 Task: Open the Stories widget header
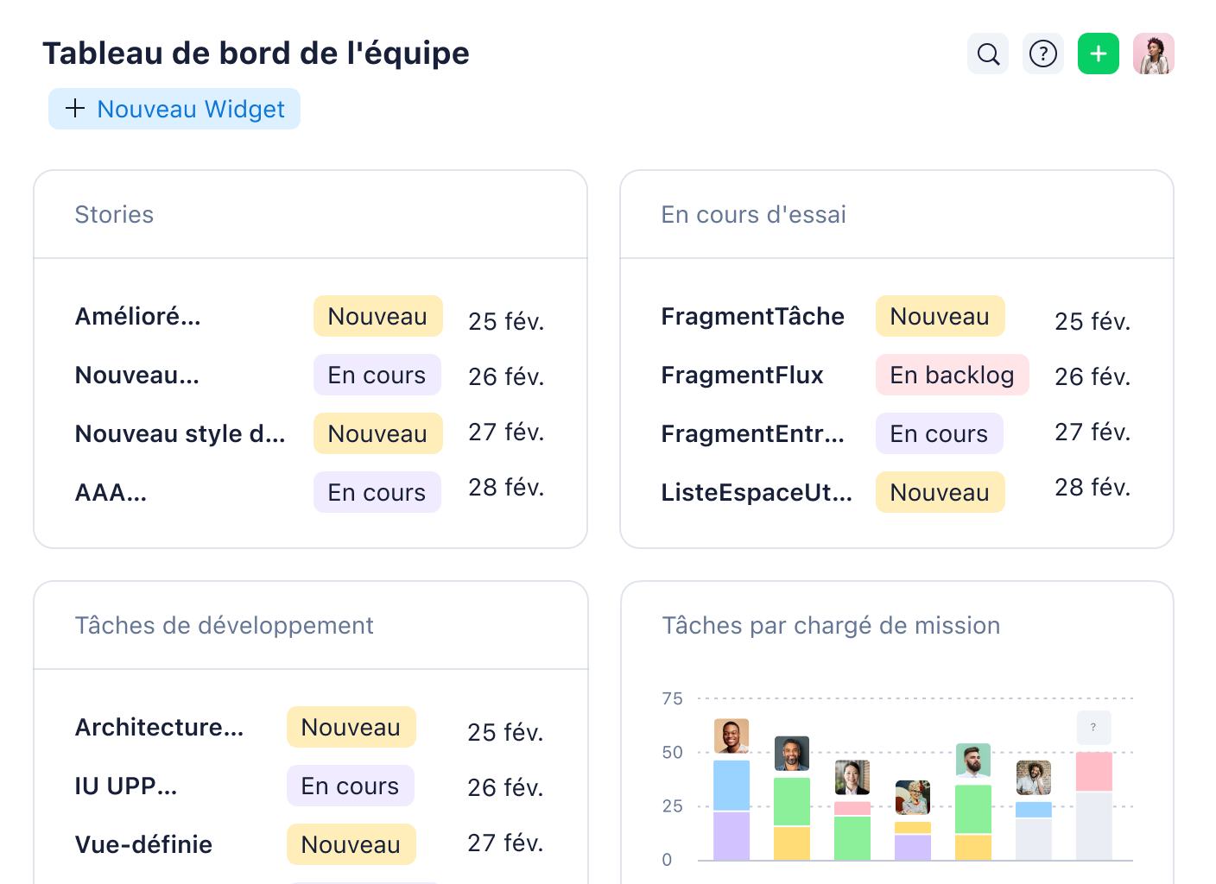tap(114, 214)
